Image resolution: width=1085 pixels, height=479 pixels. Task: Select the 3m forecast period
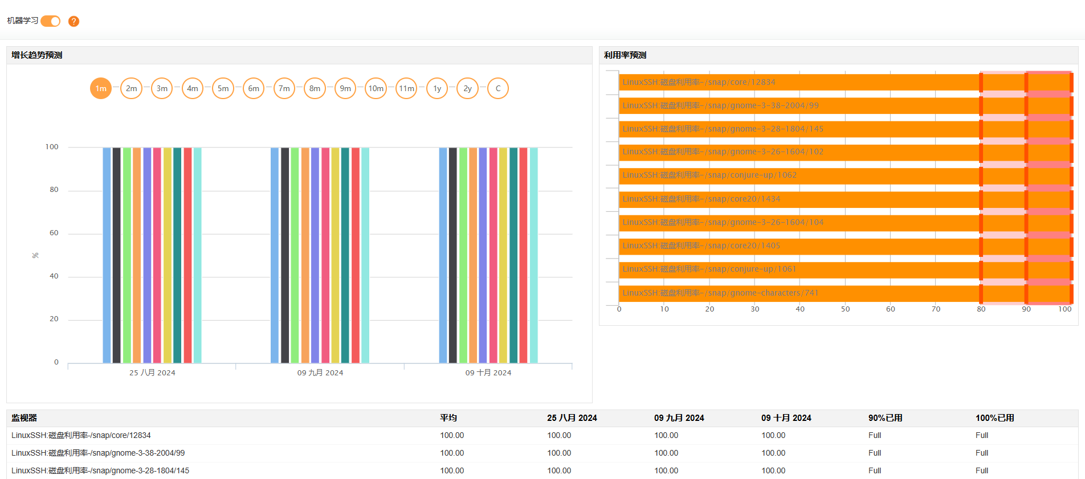(162, 88)
